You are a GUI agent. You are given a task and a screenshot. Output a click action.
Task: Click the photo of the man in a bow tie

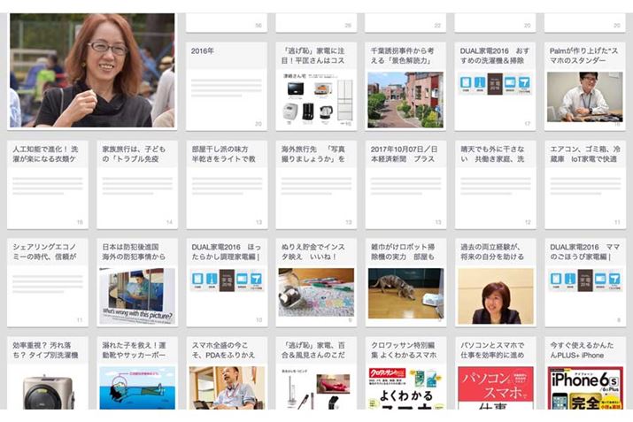click(x=227, y=387)
